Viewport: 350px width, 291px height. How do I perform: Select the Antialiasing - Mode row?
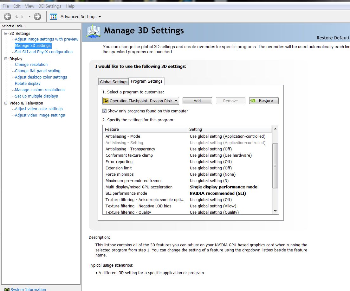pyautogui.click(x=187, y=136)
